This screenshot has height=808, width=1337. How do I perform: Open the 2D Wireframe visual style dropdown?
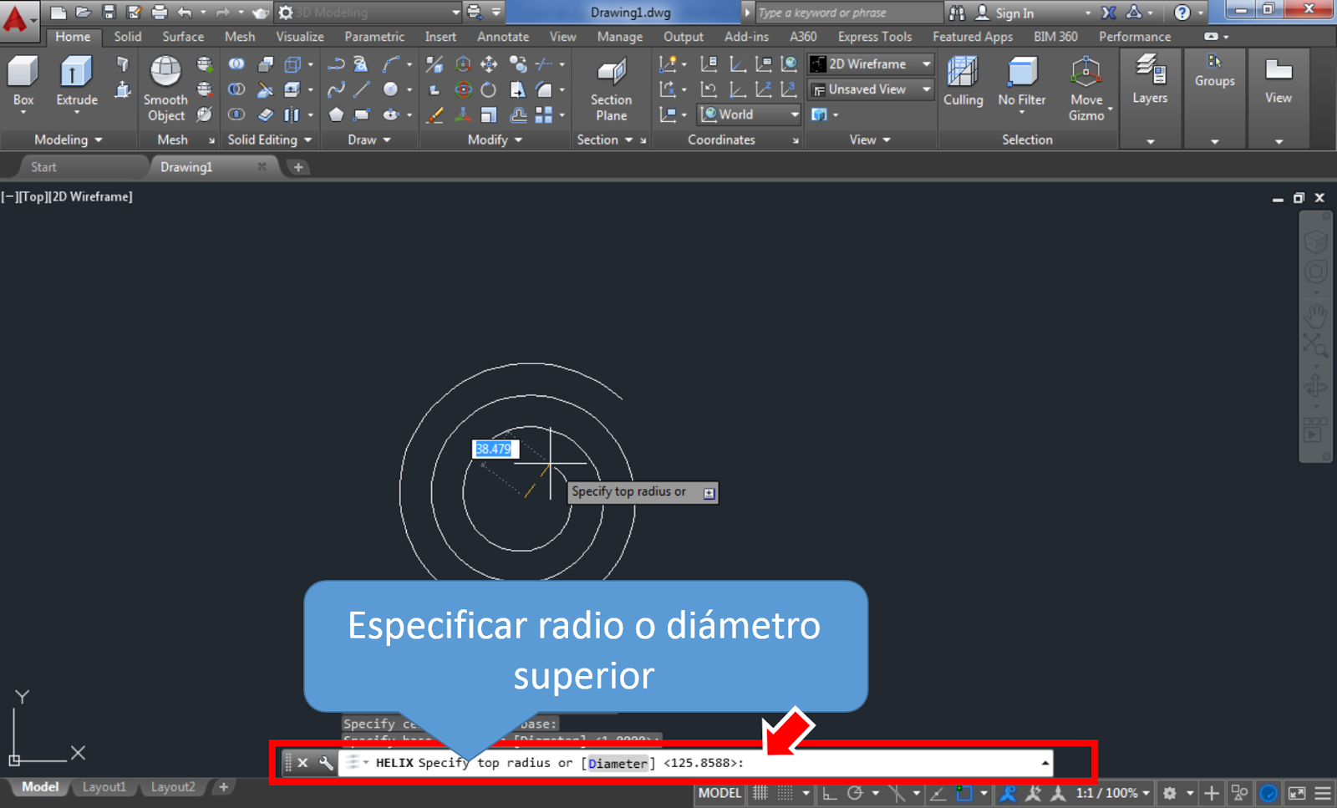coord(869,64)
